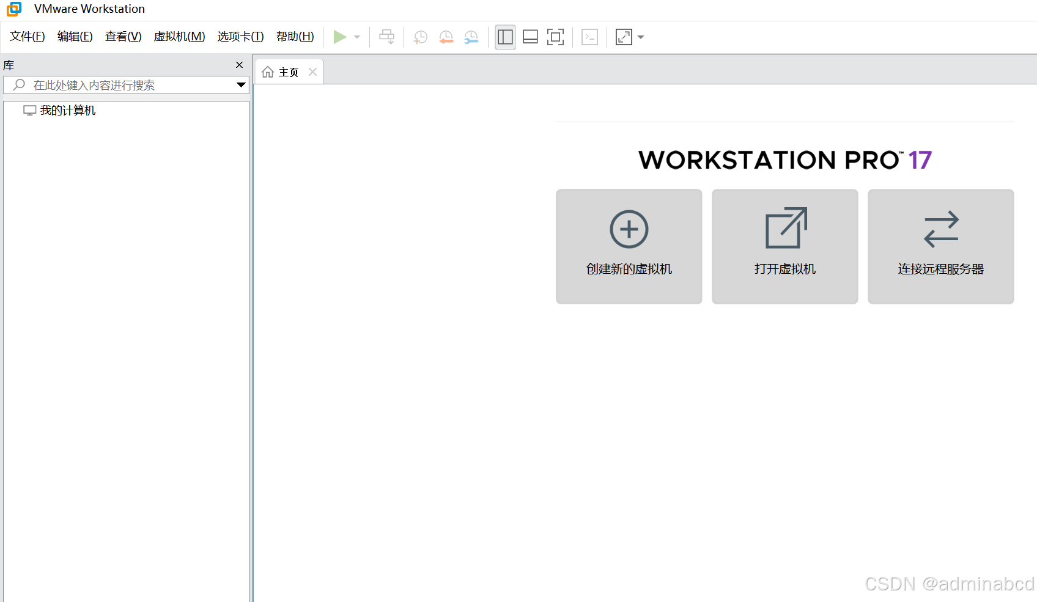Open the 编辑(E) menu
Screen dimensions: 1037x602
[x=75, y=37]
